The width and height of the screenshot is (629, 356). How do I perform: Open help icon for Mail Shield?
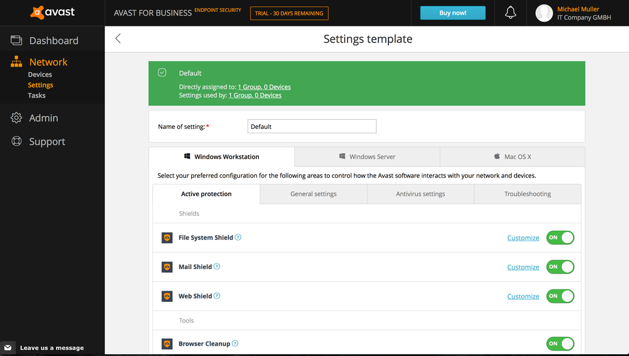216,267
